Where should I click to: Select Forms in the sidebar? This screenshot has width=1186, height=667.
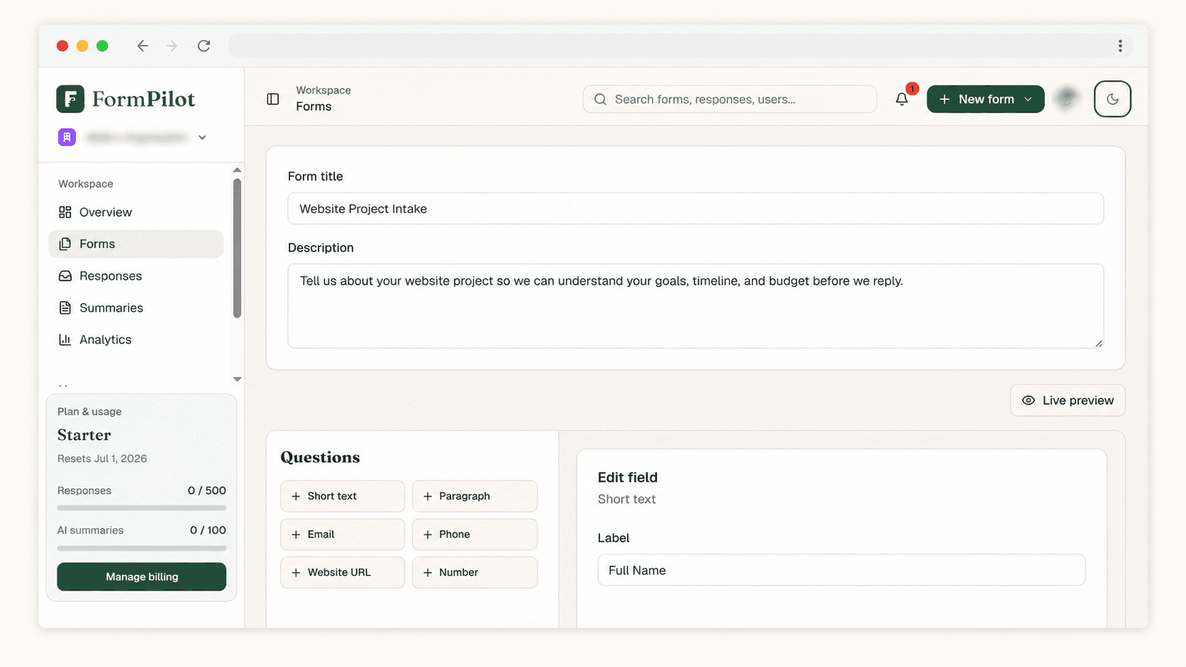point(135,244)
